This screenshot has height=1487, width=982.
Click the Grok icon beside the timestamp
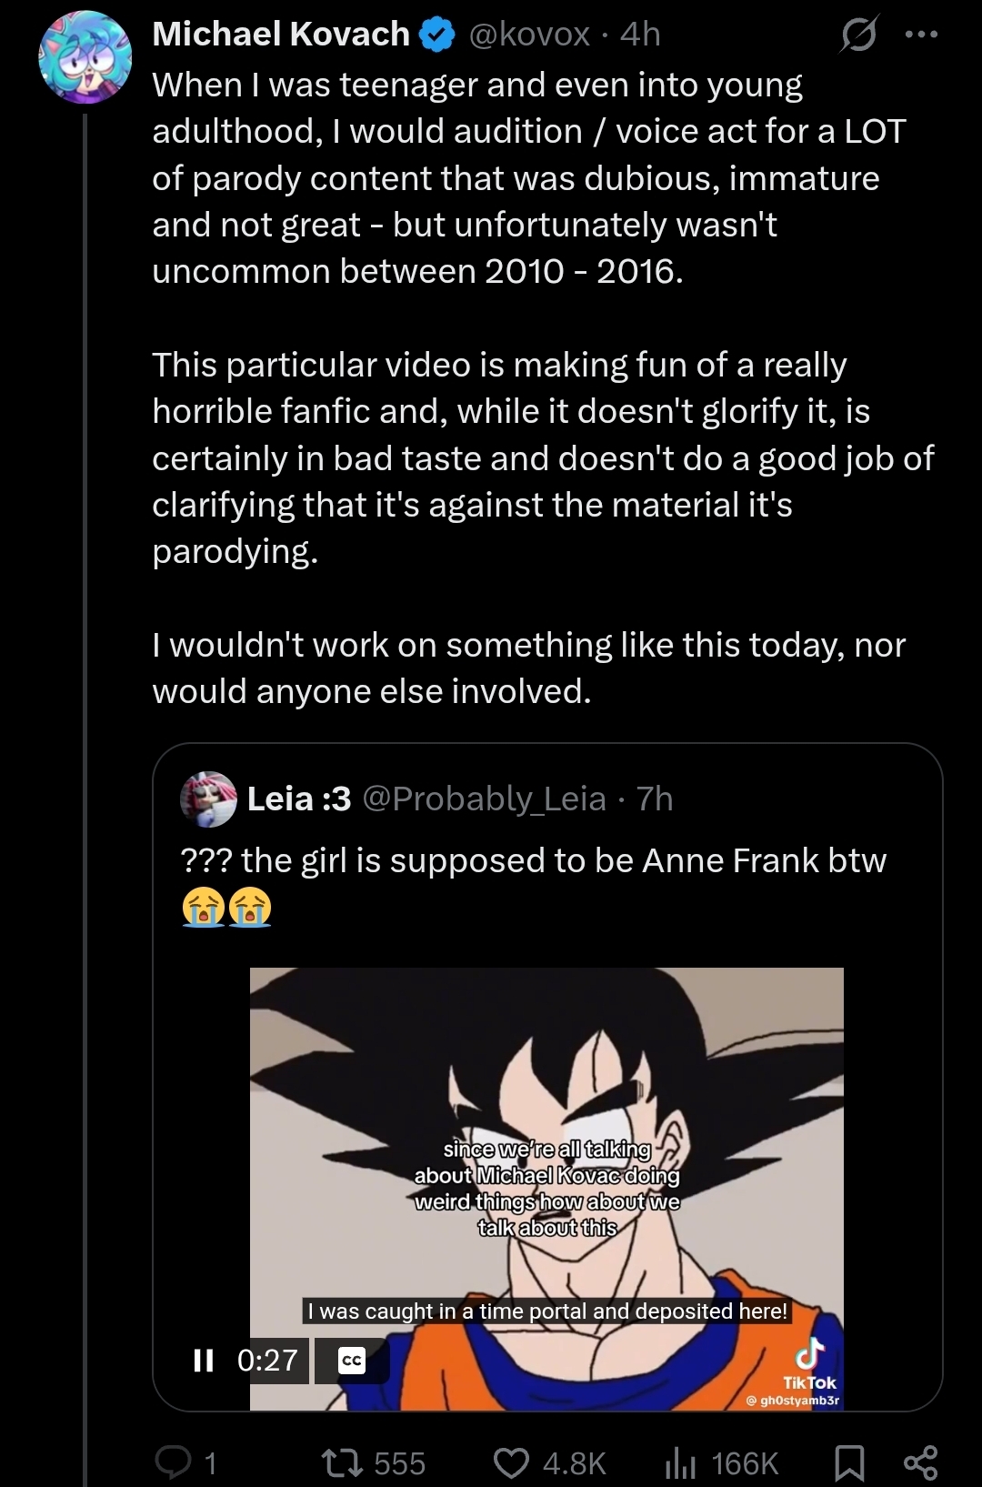click(x=858, y=35)
